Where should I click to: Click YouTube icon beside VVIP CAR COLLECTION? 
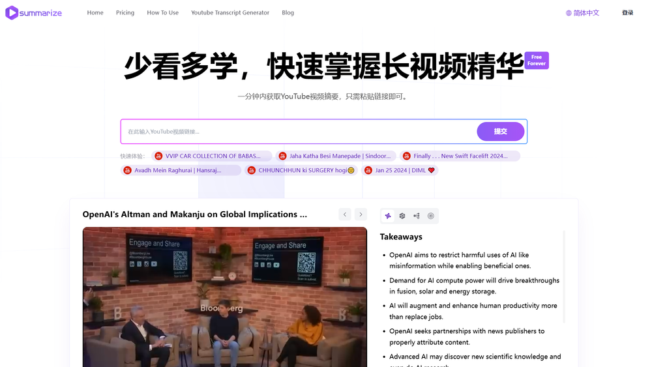(158, 156)
